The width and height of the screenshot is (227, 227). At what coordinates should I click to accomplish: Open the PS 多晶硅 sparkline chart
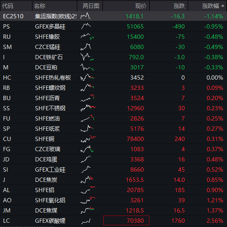[x=86, y=26]
